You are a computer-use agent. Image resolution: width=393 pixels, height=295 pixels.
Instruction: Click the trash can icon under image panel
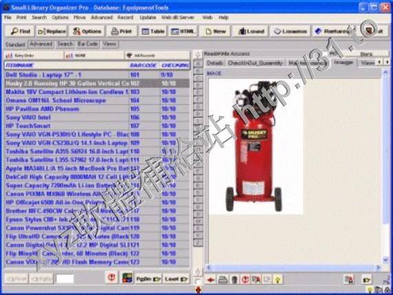tap(234, 279)
